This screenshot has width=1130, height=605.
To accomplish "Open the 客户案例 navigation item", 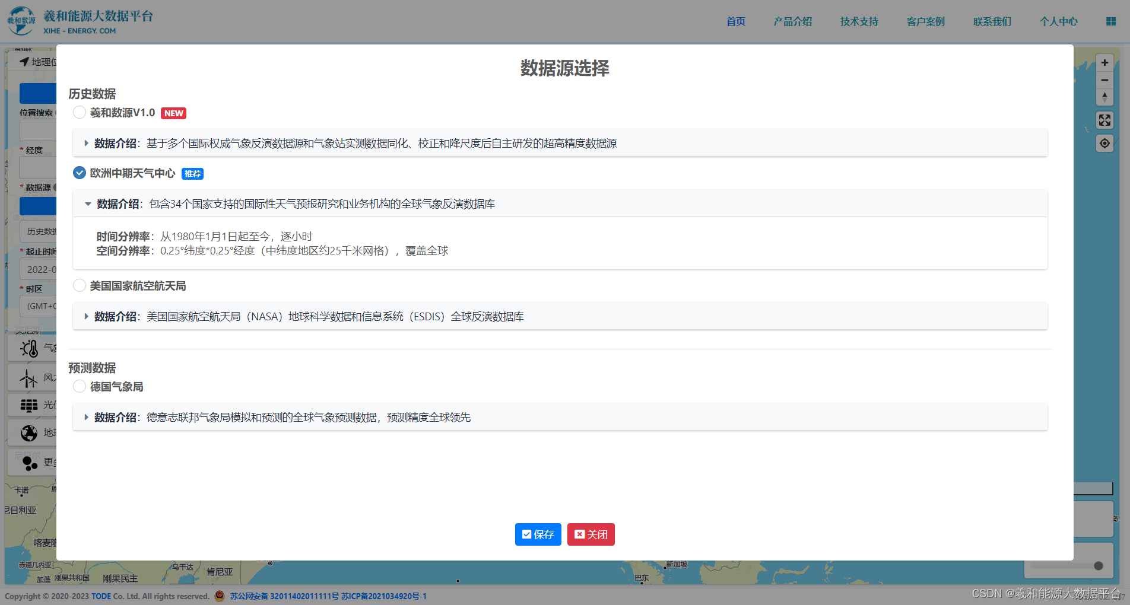I will pyautogui.click(x=926, y=21).
